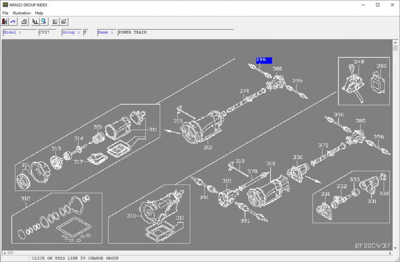Click part label 310 on transmission diagram
The image size is (400, 262).
click(x=207, y=148)
